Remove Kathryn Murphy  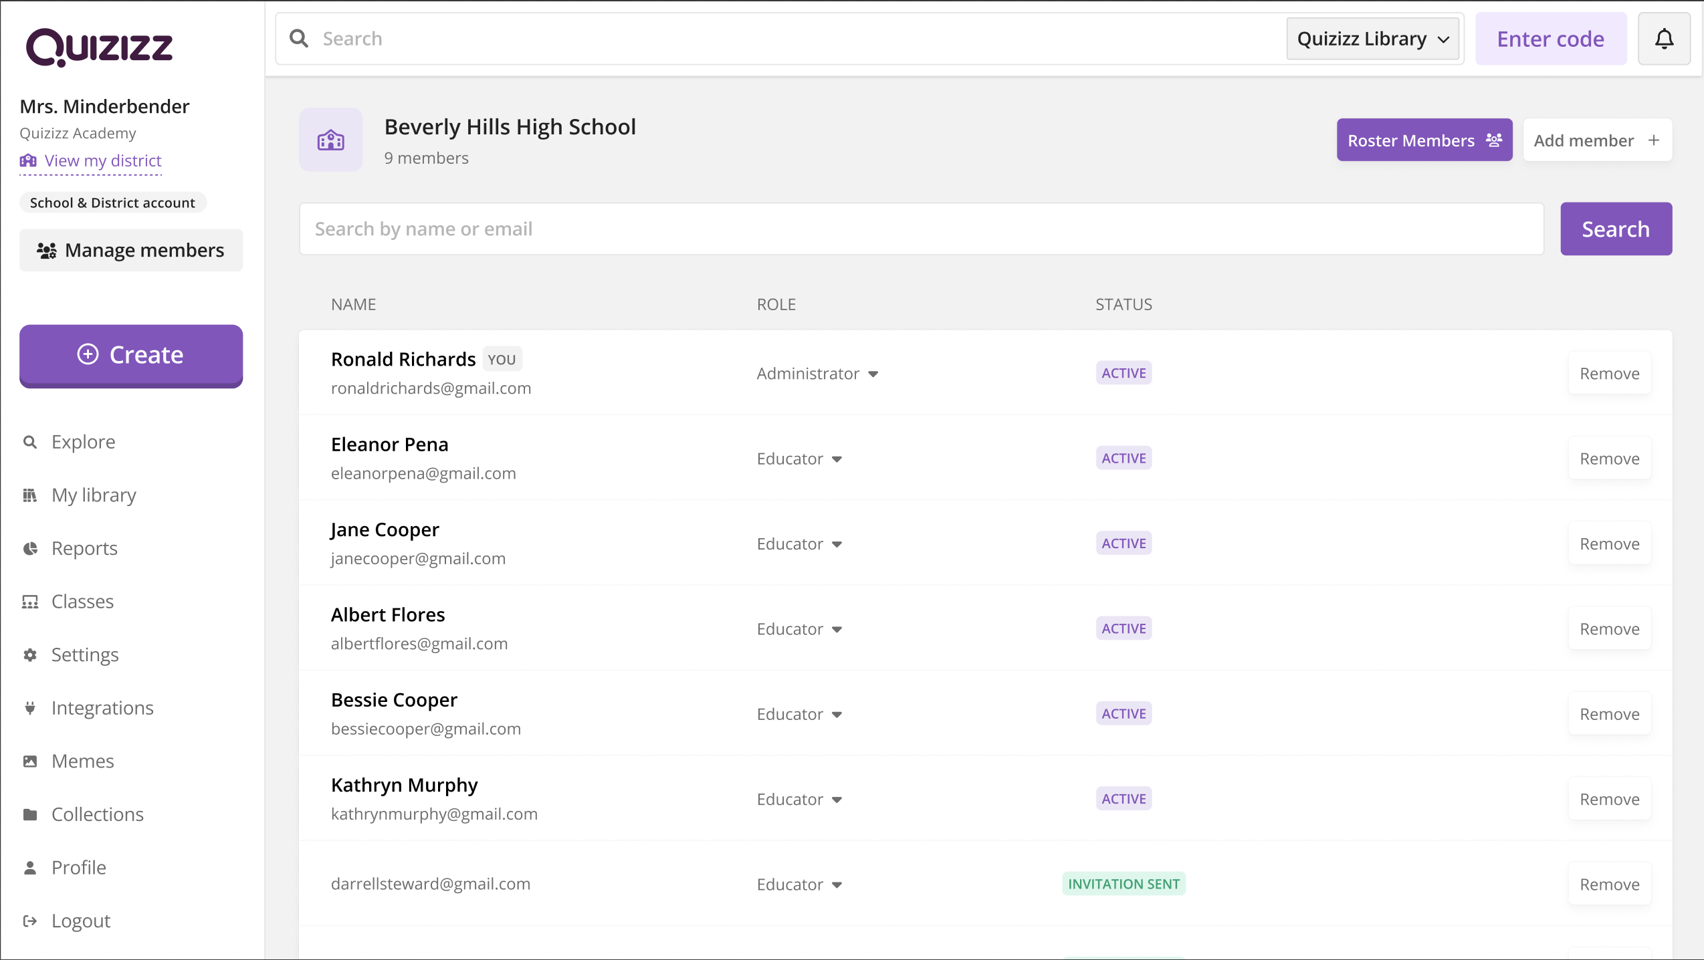[x=1609, y=800]
